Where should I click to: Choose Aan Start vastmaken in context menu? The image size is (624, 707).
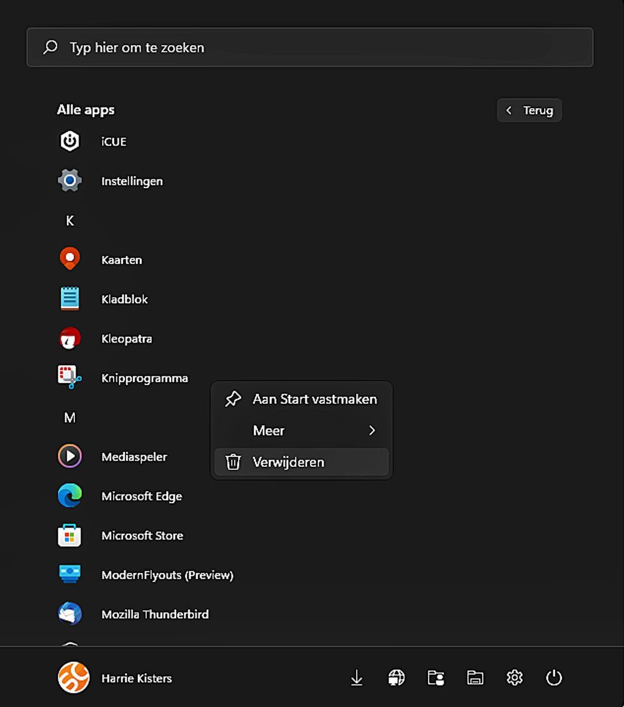pos(302,399)
